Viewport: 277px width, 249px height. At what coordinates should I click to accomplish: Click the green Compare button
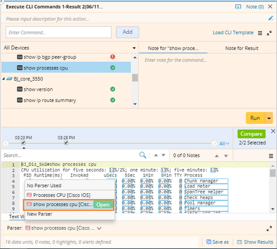pos(251,134)
